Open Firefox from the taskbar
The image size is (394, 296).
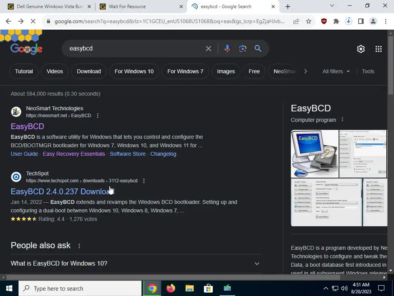(x=170, y=288)
